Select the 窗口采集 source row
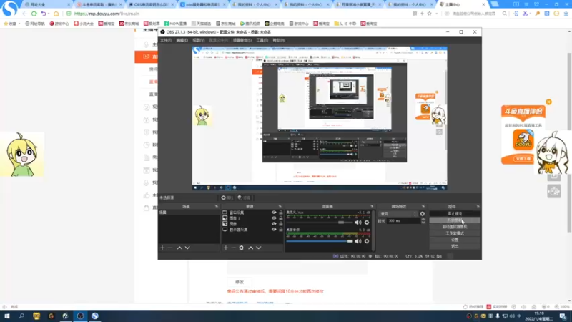Image resolution: width=572 pixels, height=322 pixels. pos(252,213)
